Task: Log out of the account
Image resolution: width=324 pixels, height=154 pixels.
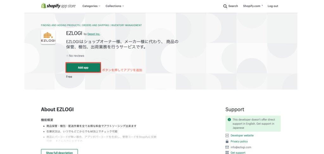Action: [273, 6]
